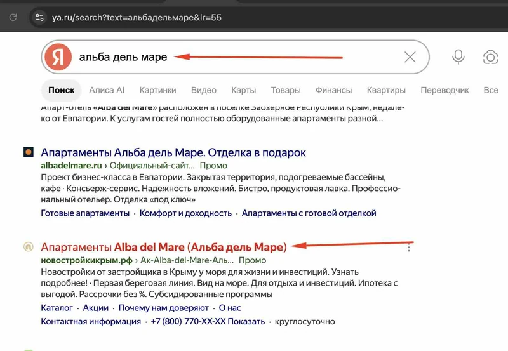
Task: Go to the Видео tab
Action: (x=203, y=90)
